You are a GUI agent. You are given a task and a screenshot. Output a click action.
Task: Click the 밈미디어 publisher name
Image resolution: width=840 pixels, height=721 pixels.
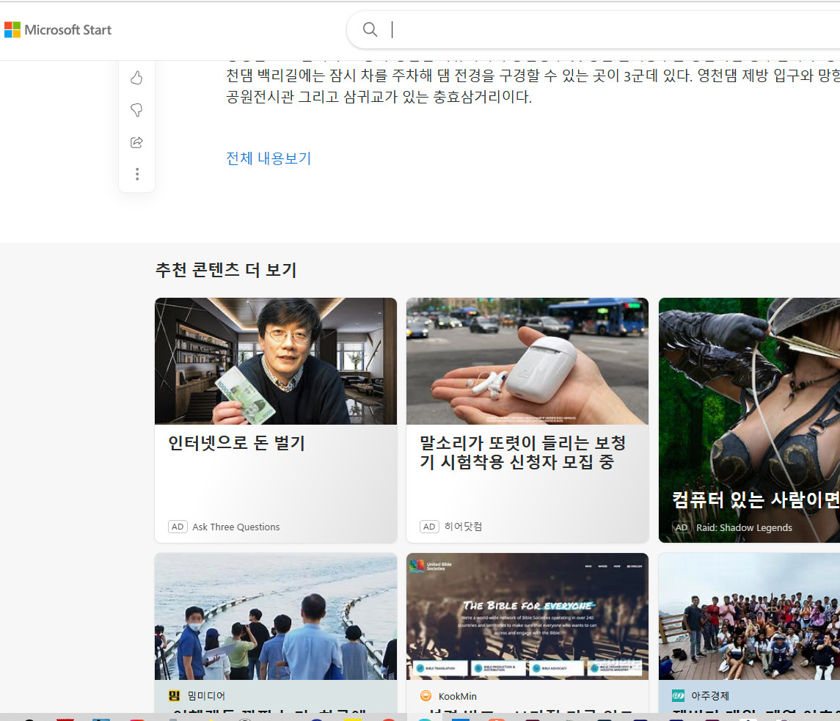tap(206, 696)
